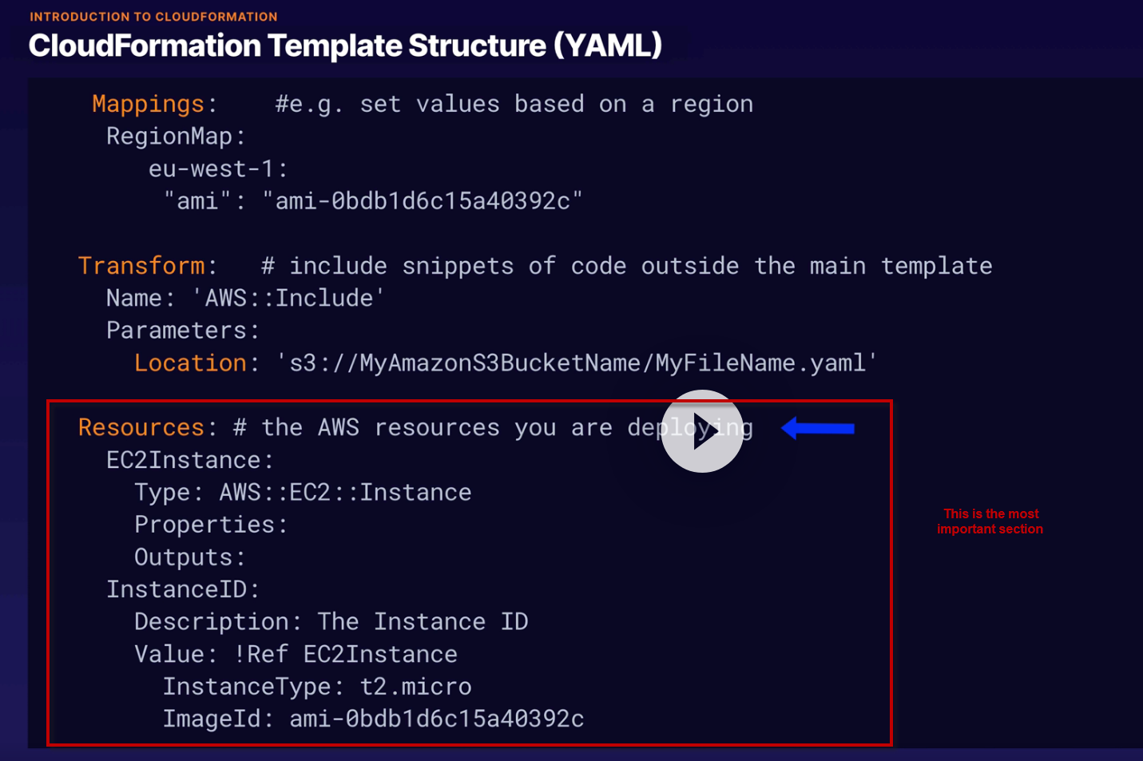Viewport: 1143px width, 761px height.
Task: Click the "Description: The Instance ID" line
Action: coord(331,622)
